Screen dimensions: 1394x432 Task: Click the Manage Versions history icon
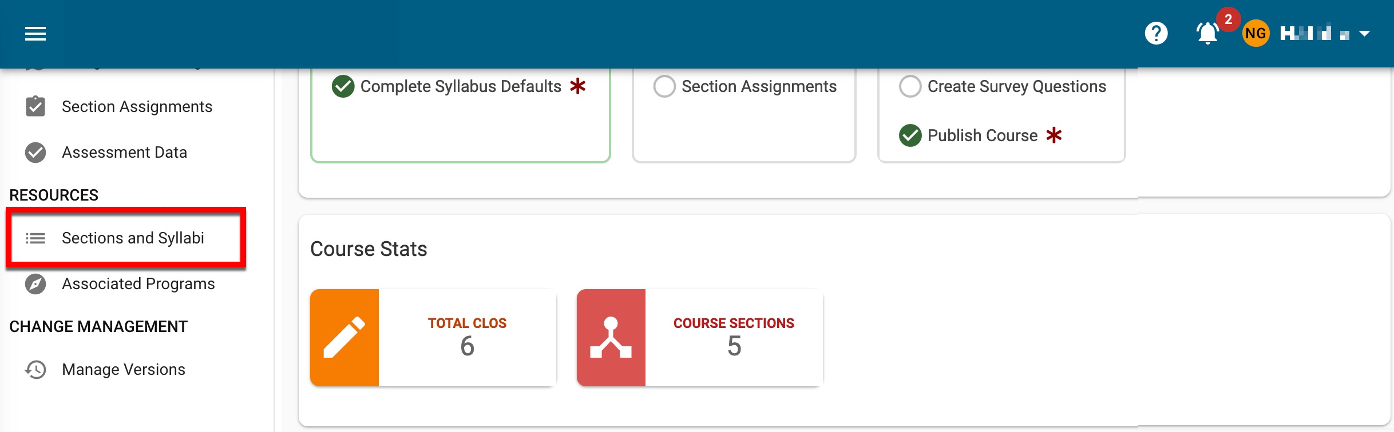click(x=35, y=370)
